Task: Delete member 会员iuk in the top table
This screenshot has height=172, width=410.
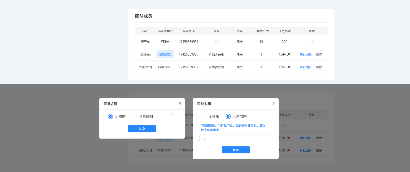Action: (319, 54)
